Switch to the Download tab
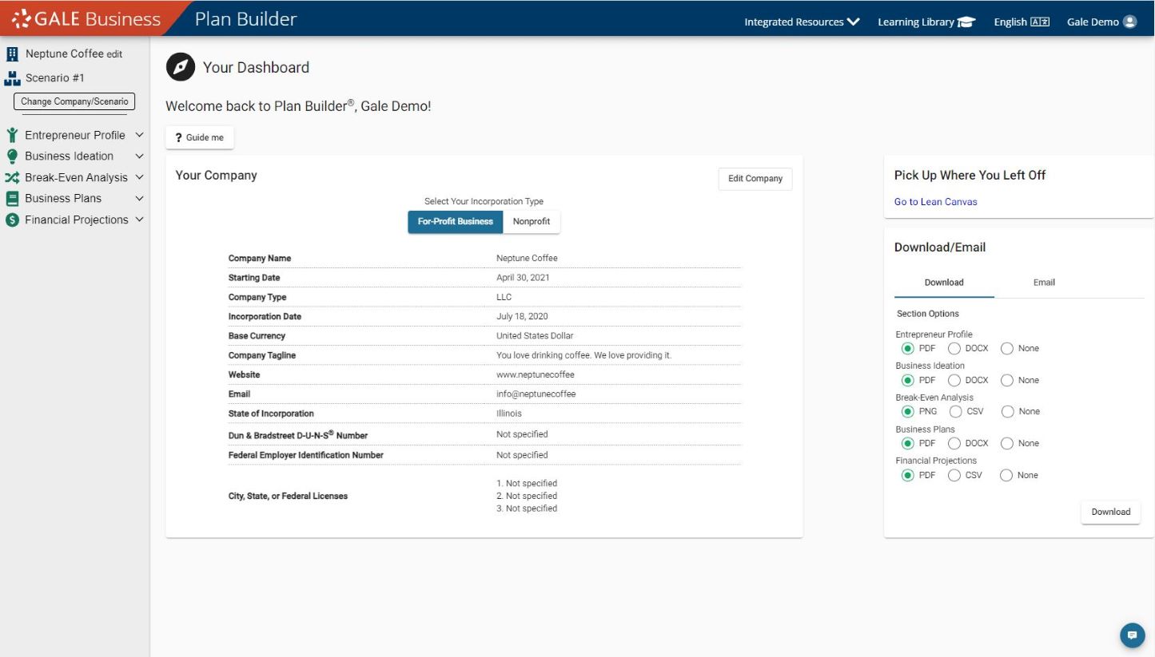 coord(944,283)
